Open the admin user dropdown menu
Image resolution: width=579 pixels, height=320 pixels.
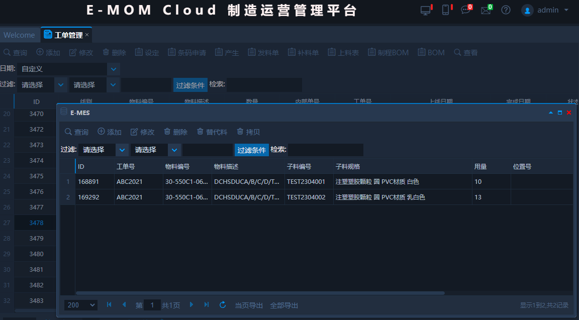546,10
